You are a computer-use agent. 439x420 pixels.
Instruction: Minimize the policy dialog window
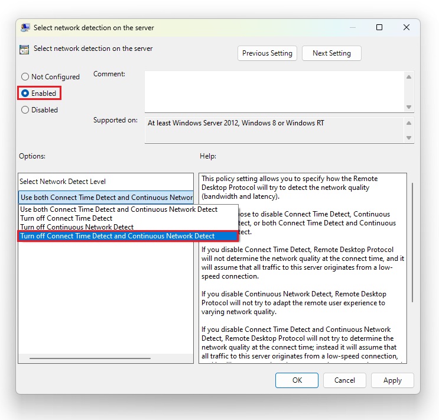pos(353,27)
